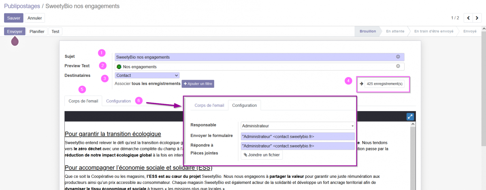View the 425 enregistrement(s) records
486x190 pixels.
[385, 84]
